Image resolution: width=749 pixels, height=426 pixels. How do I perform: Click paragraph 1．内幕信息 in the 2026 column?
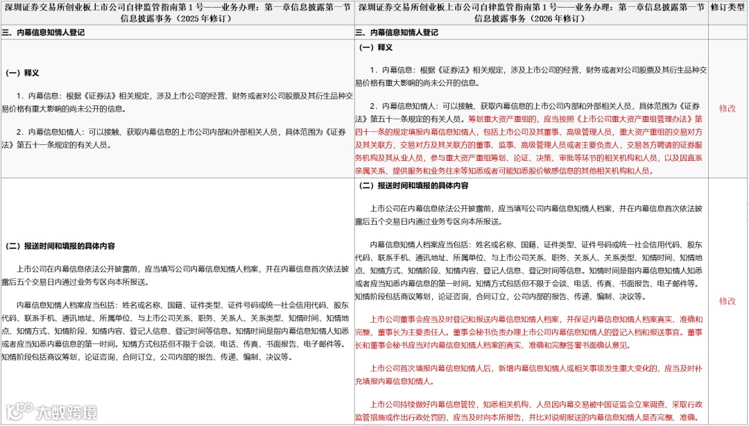[x=531, y=76]
